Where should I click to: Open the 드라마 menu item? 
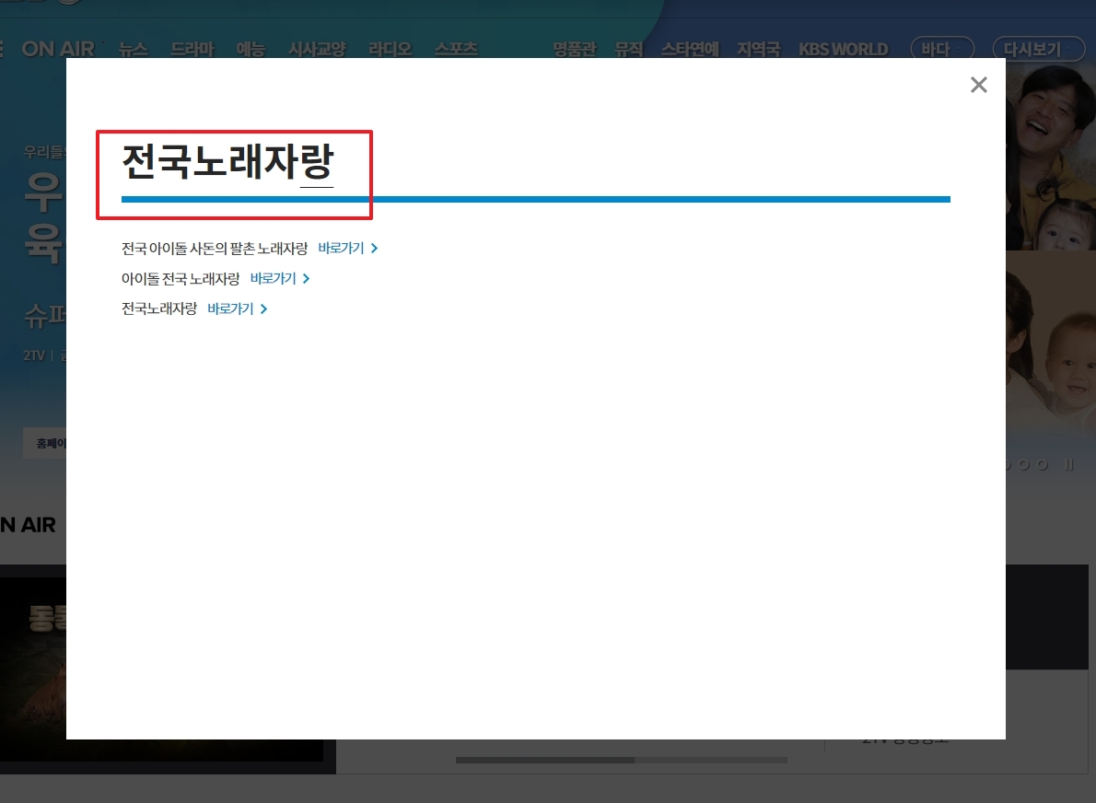coord(192,49)
